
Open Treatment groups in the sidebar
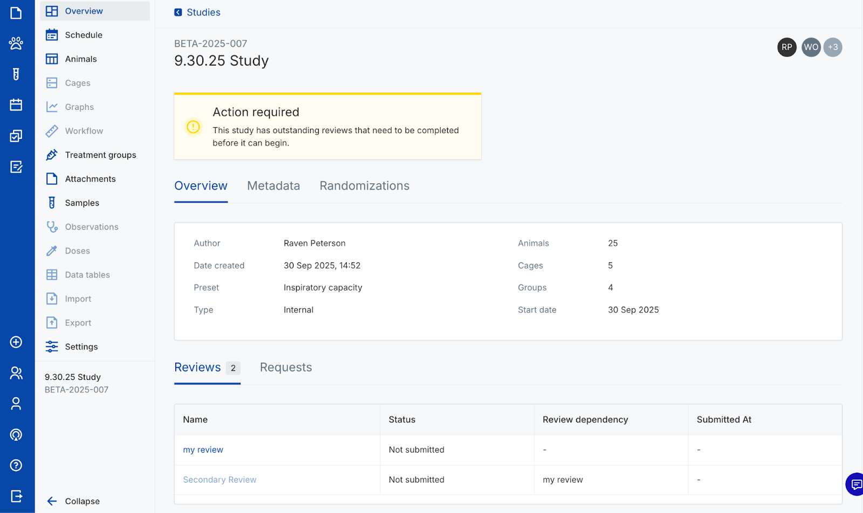click(100, 155)
